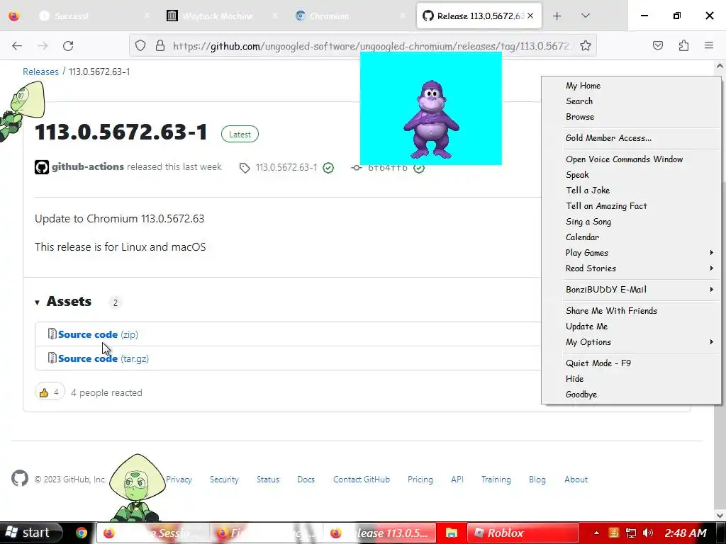726x544 pixels.
Task: Click the Latest release badge
Action: pos(240,134)
